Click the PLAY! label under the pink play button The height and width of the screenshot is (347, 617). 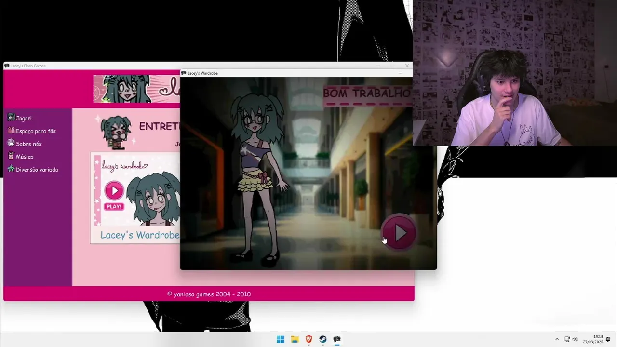coord(114,206)
